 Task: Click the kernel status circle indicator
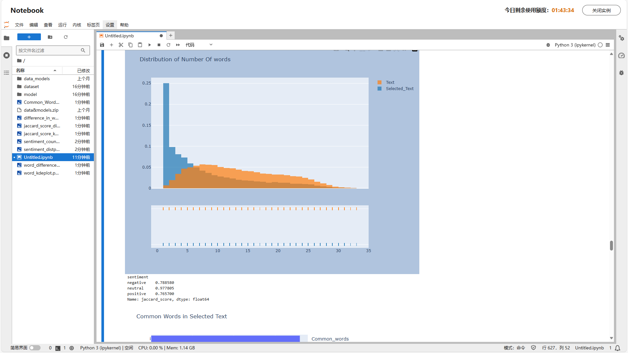600,45
